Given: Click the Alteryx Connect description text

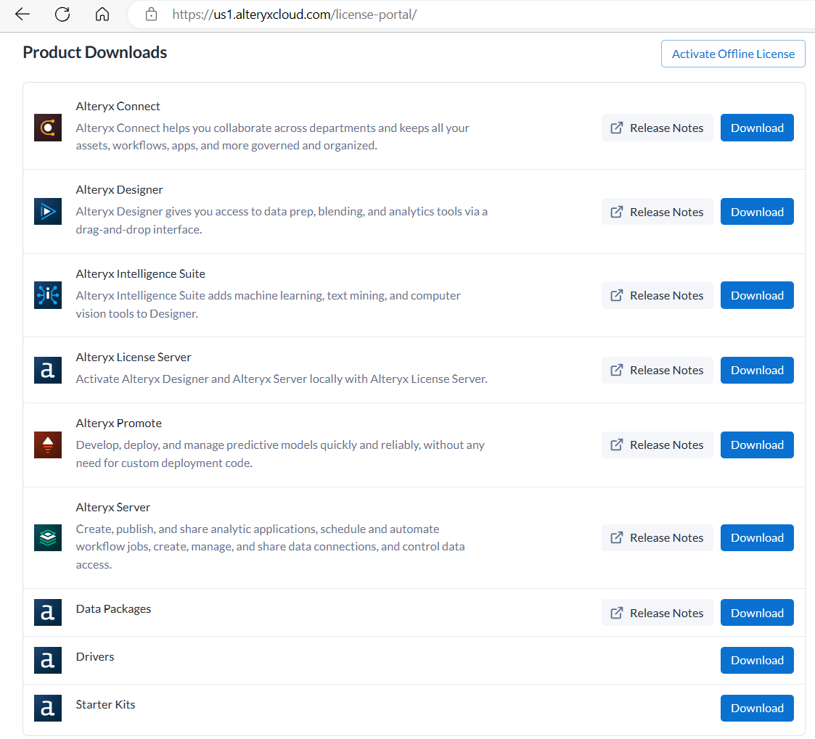Looking at the screenshot, I should (272, 136).
